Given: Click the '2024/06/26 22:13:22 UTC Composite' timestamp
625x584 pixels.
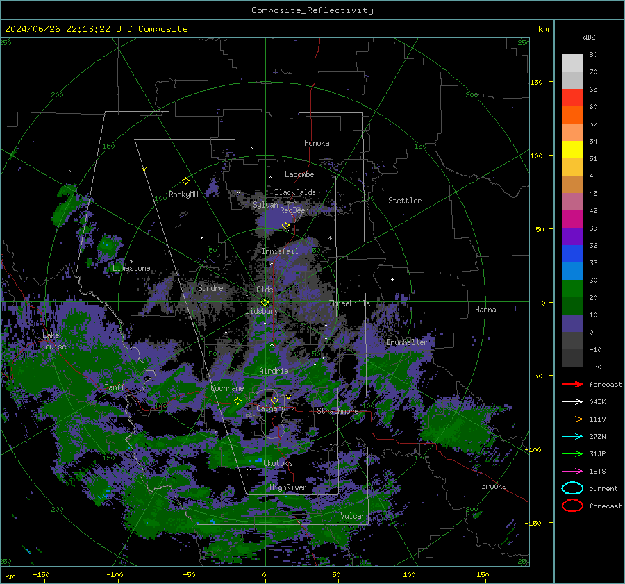Looking at the screenshot, I should (x=96, y=29).
